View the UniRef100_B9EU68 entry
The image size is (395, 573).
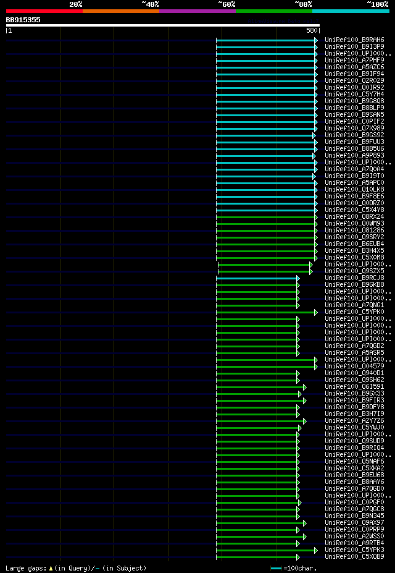point(354,475)
